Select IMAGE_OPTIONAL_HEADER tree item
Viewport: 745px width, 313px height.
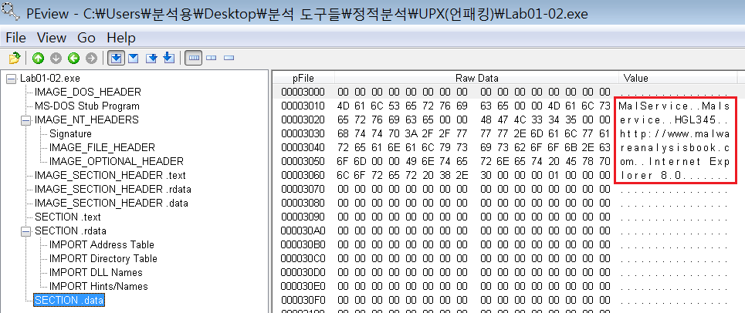tap(117, 161)
